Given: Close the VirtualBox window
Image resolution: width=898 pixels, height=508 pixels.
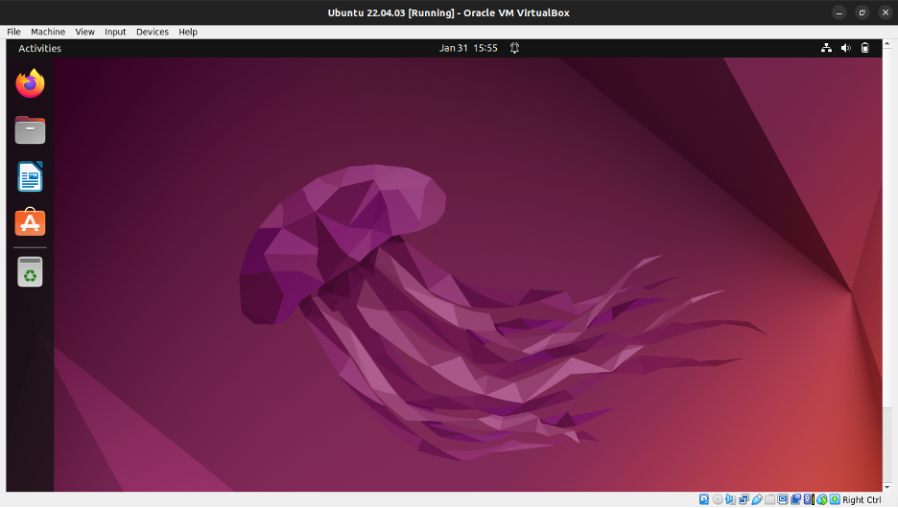Looking at the screenshot, I should [886, 12].
